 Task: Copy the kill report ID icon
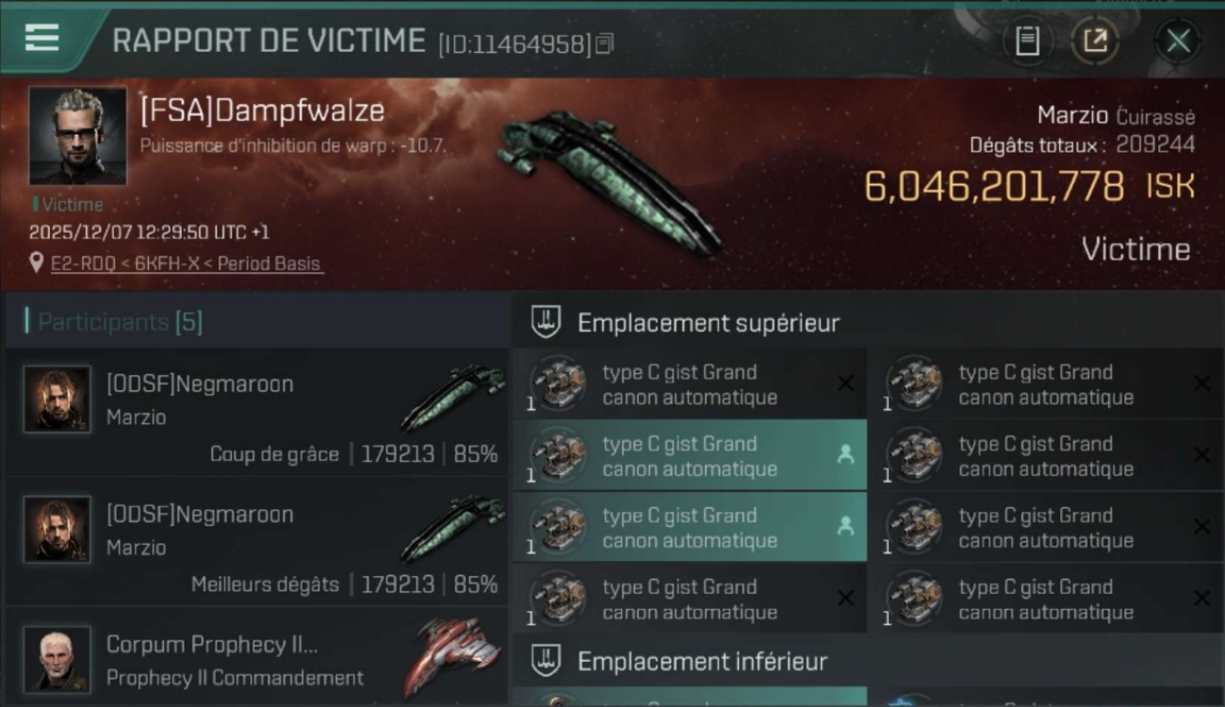coord(604,42)
